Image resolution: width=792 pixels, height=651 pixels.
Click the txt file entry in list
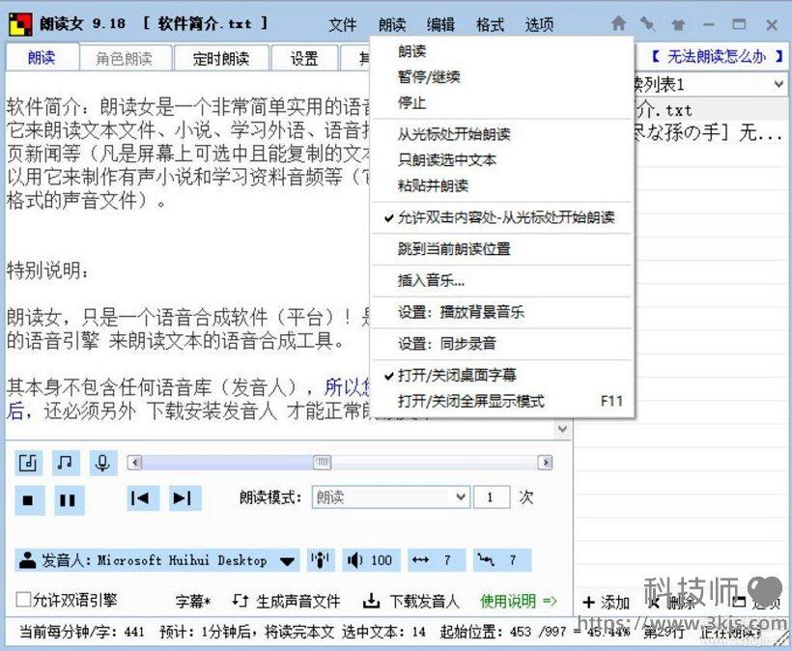coord(709,109)
